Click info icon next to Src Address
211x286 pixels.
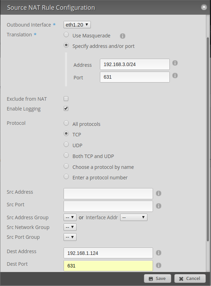(x=158, y=193)
